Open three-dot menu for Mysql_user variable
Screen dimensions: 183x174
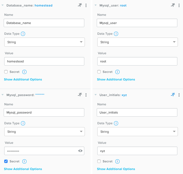(179, 5)
